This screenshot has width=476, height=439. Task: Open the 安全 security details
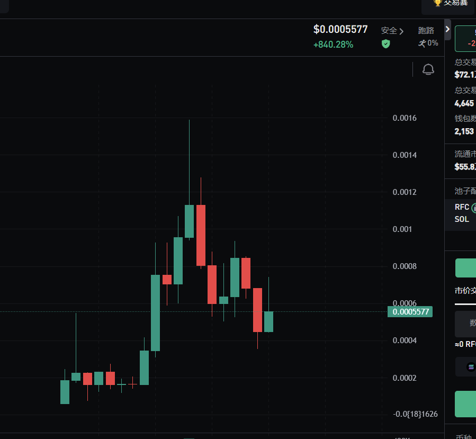tap(392, 31)
